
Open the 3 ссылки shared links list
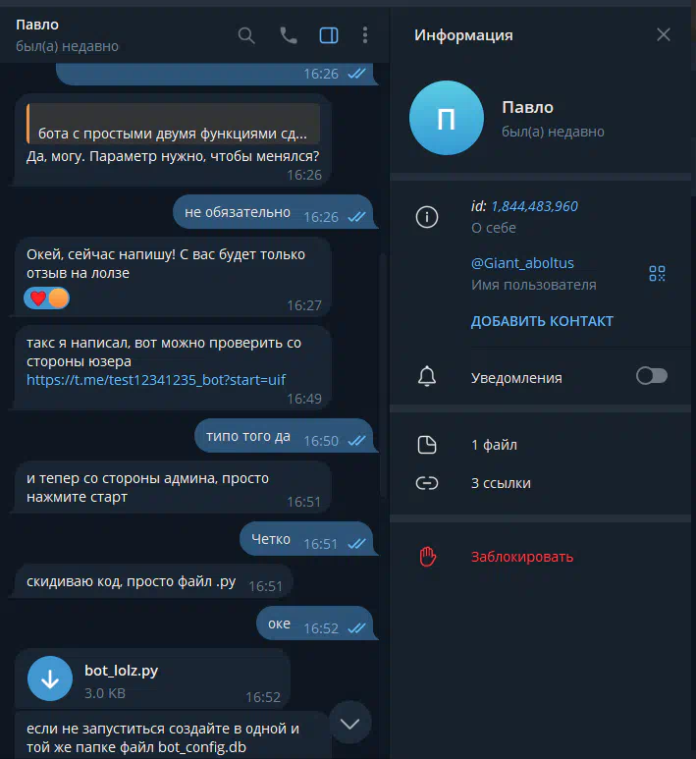click(x=540, y=483)
